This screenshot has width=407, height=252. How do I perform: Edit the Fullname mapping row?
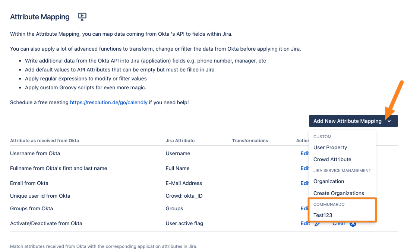pos(305,168)
